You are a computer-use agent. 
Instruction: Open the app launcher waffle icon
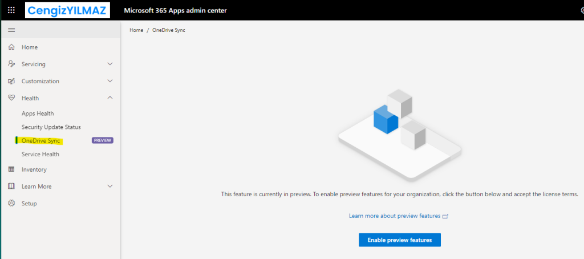pyautogui.click(x=11, y=10)
